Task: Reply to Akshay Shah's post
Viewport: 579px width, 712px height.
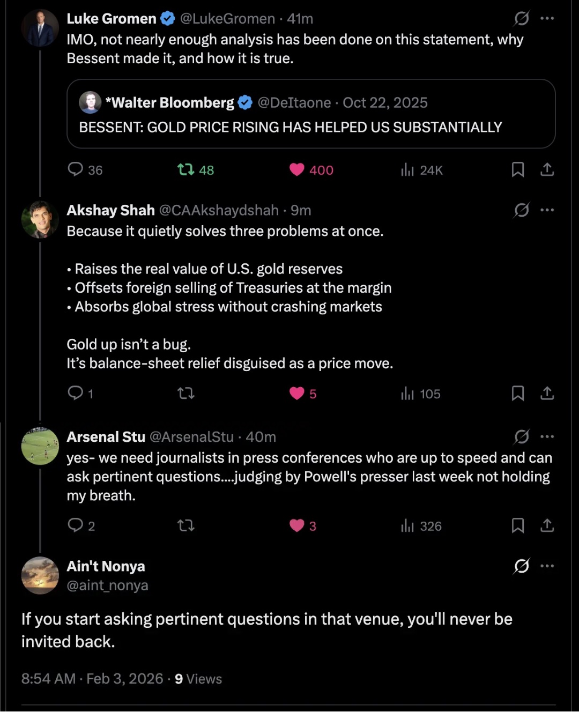Action: pos(76,393)
